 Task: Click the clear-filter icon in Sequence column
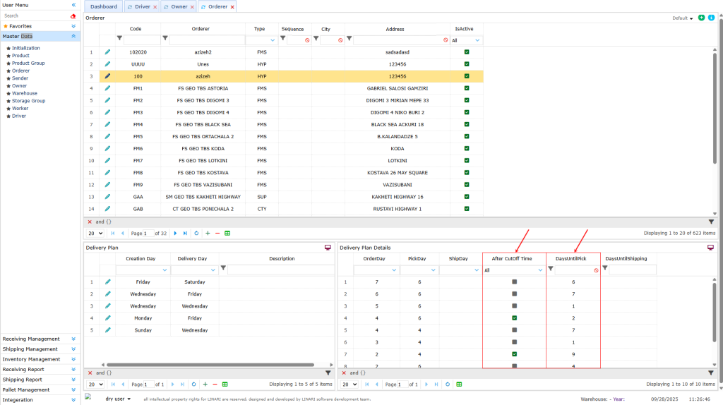[x=307, y=41]
